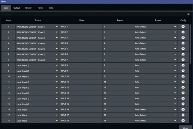Open config gear for input 17
Image resolution: width=193 pixels, height=129 pixels.
point(183,115)
